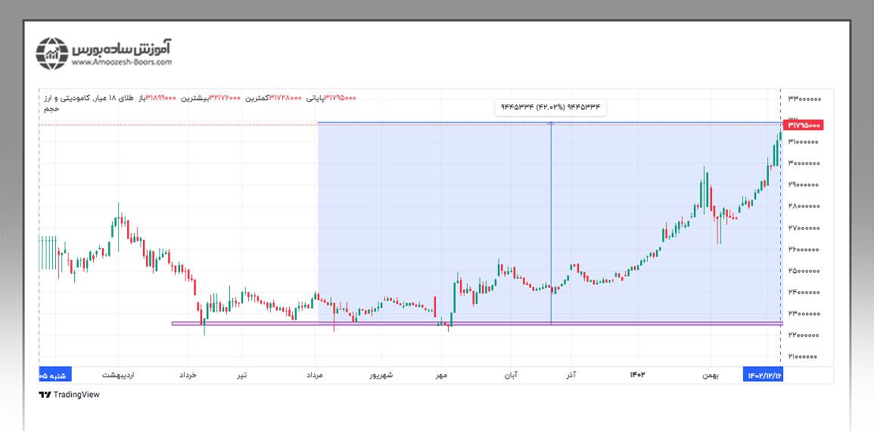The height and width of the screenshot is (431, 874).
Task: Click the bold 1402 year label on axis
Action: (x=637, y=375)
